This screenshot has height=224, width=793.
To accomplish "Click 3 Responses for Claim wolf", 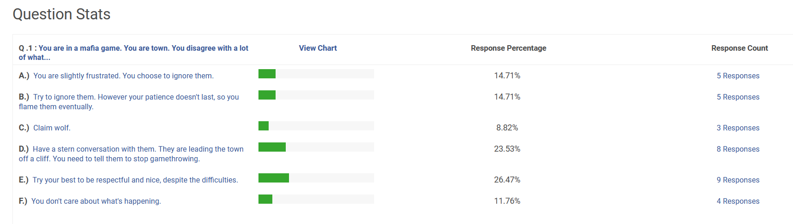I will point(738,128).
